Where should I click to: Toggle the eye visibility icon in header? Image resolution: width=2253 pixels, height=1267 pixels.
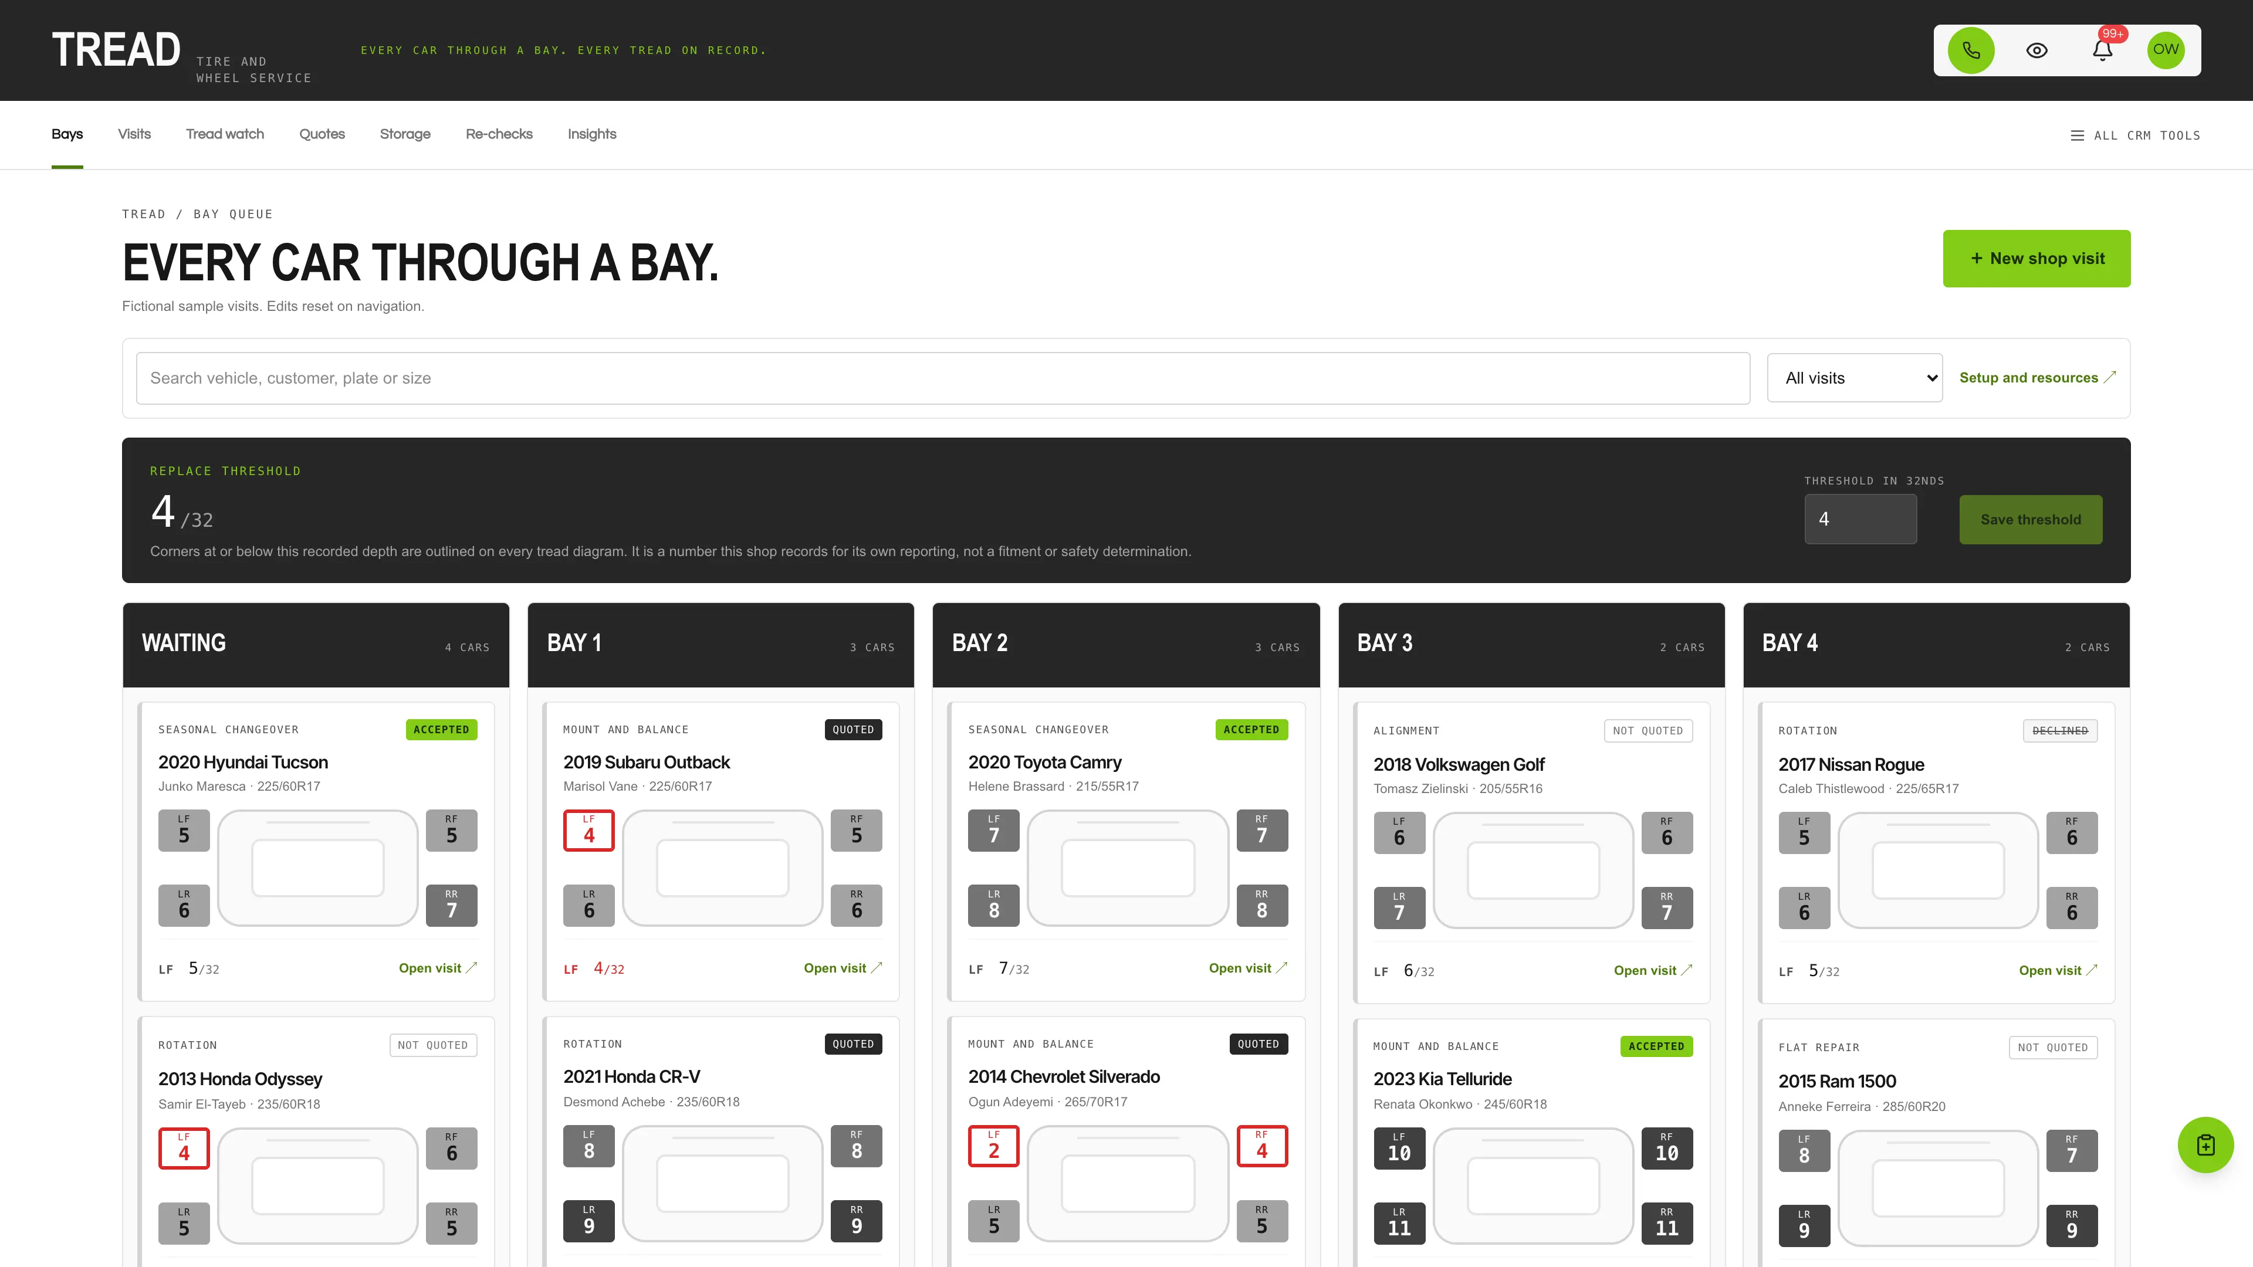(x=2037, y=50)
